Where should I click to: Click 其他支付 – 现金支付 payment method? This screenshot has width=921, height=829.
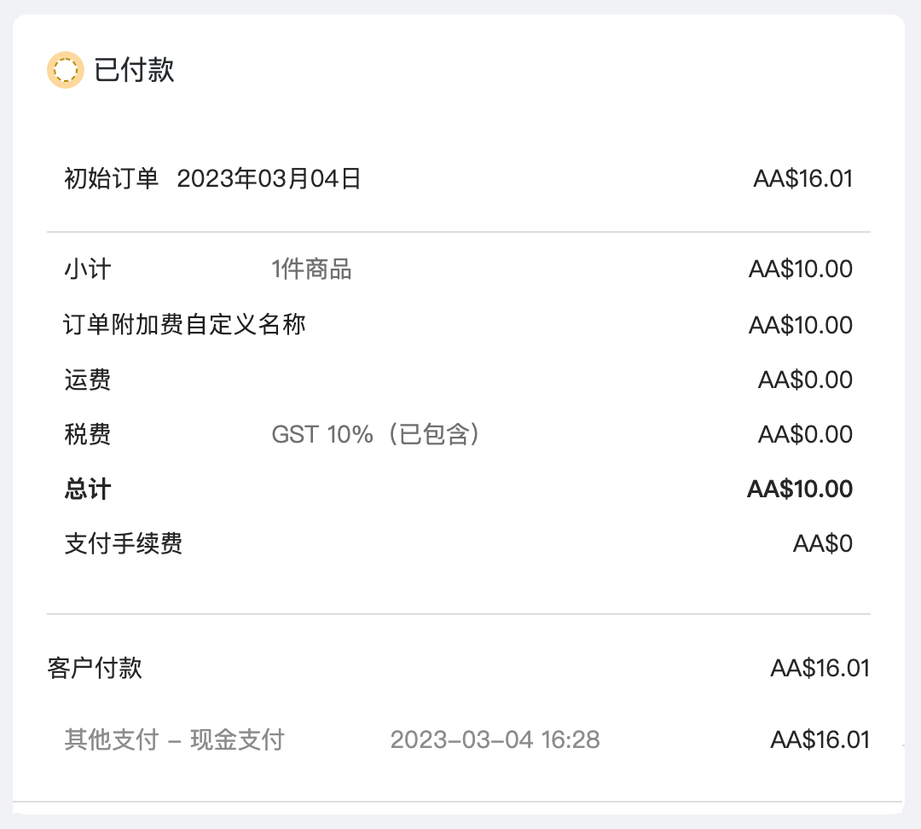(175, 739)
